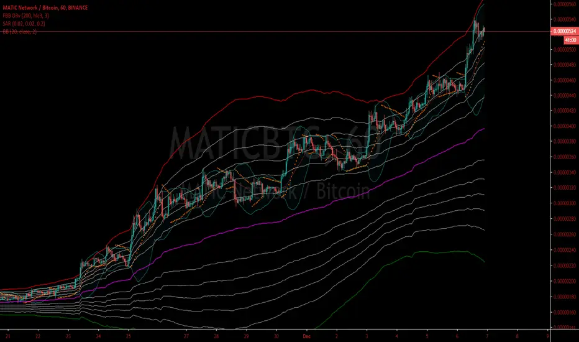Click the date 7 on time axis

[x=487, y=336]
